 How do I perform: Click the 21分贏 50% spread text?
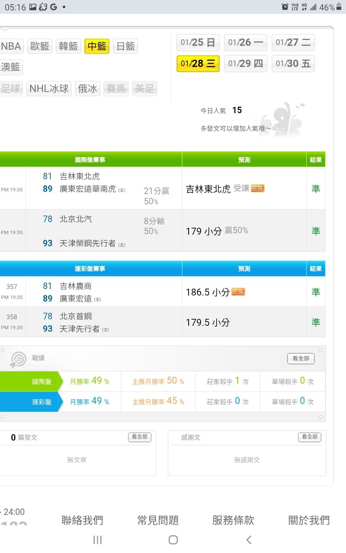[x=157, y=196]
